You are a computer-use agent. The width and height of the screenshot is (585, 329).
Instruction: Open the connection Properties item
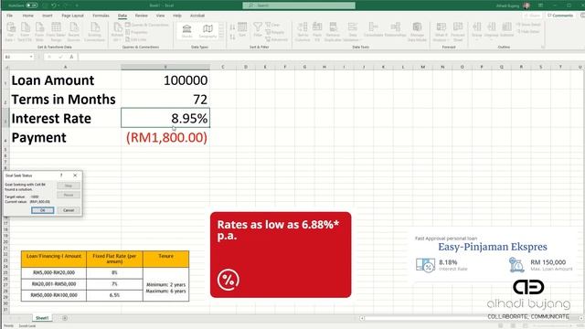point(136,33)
